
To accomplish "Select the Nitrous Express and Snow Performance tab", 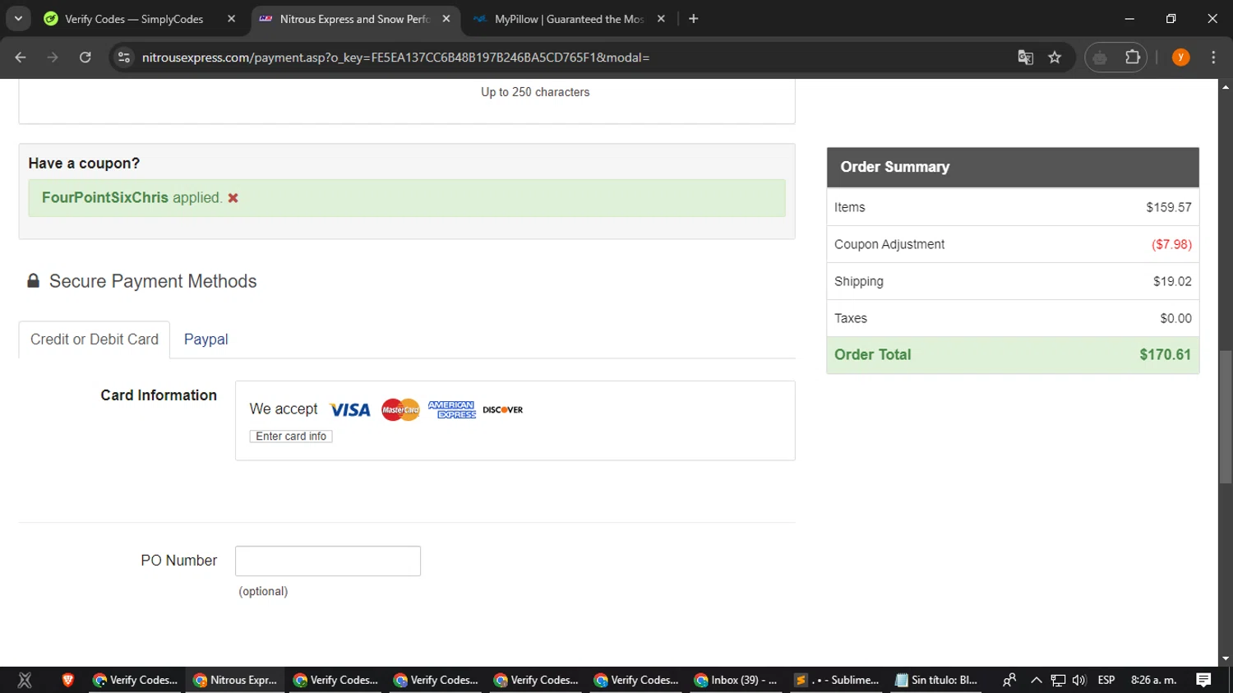I will click(x=353, y=19).
